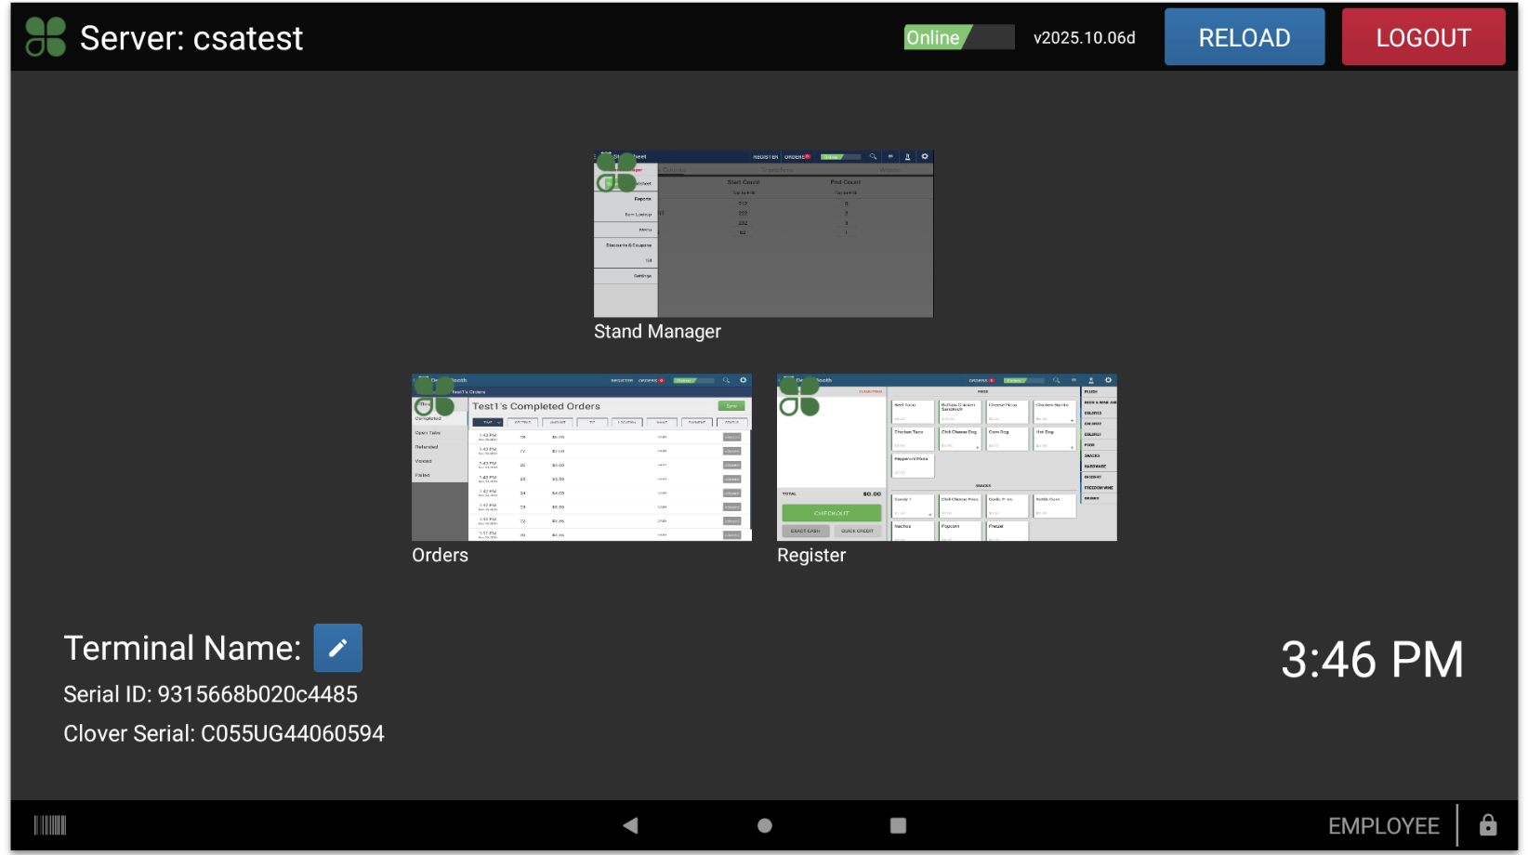Click the green clover logo in header
Viewport: 1528px width, 855px height.
pyautogui.click(x=46, y=37)
